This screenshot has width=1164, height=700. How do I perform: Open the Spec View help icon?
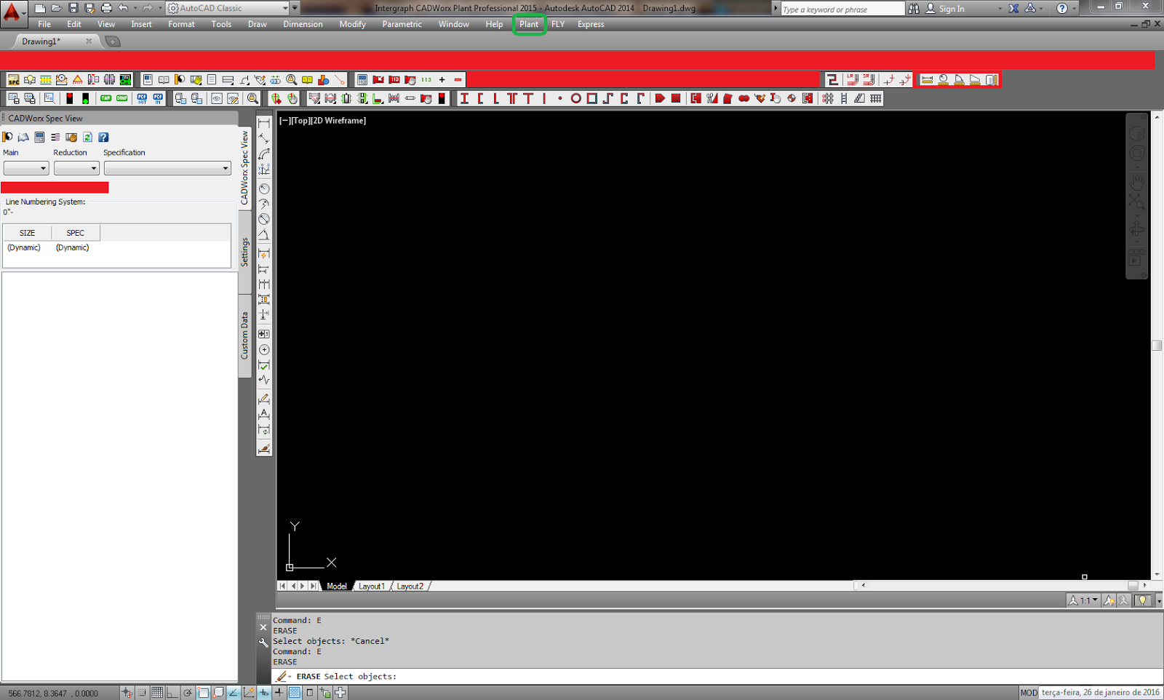(103, 137)
